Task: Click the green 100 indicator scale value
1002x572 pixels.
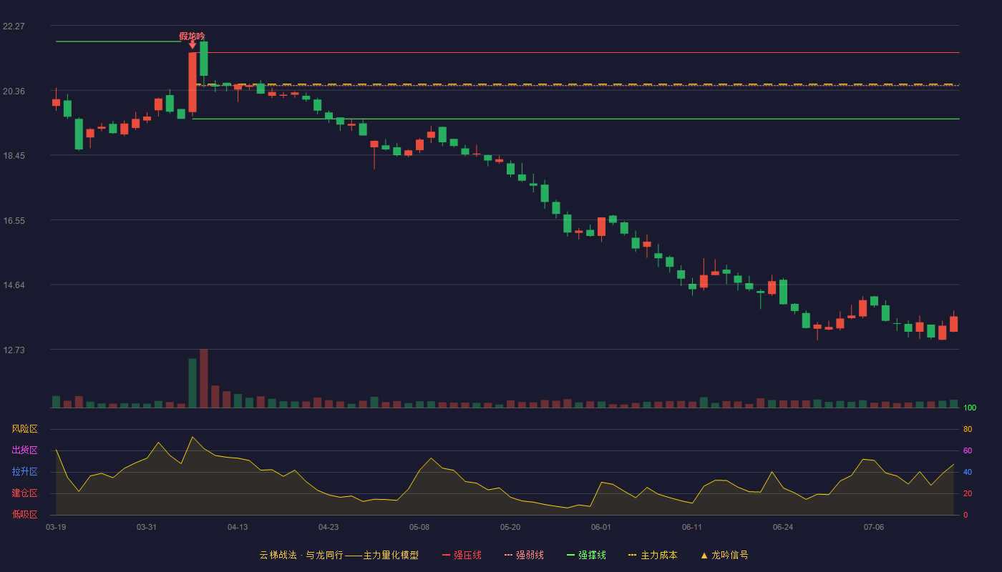Action: pyautogui.click(x=970, y=408)
